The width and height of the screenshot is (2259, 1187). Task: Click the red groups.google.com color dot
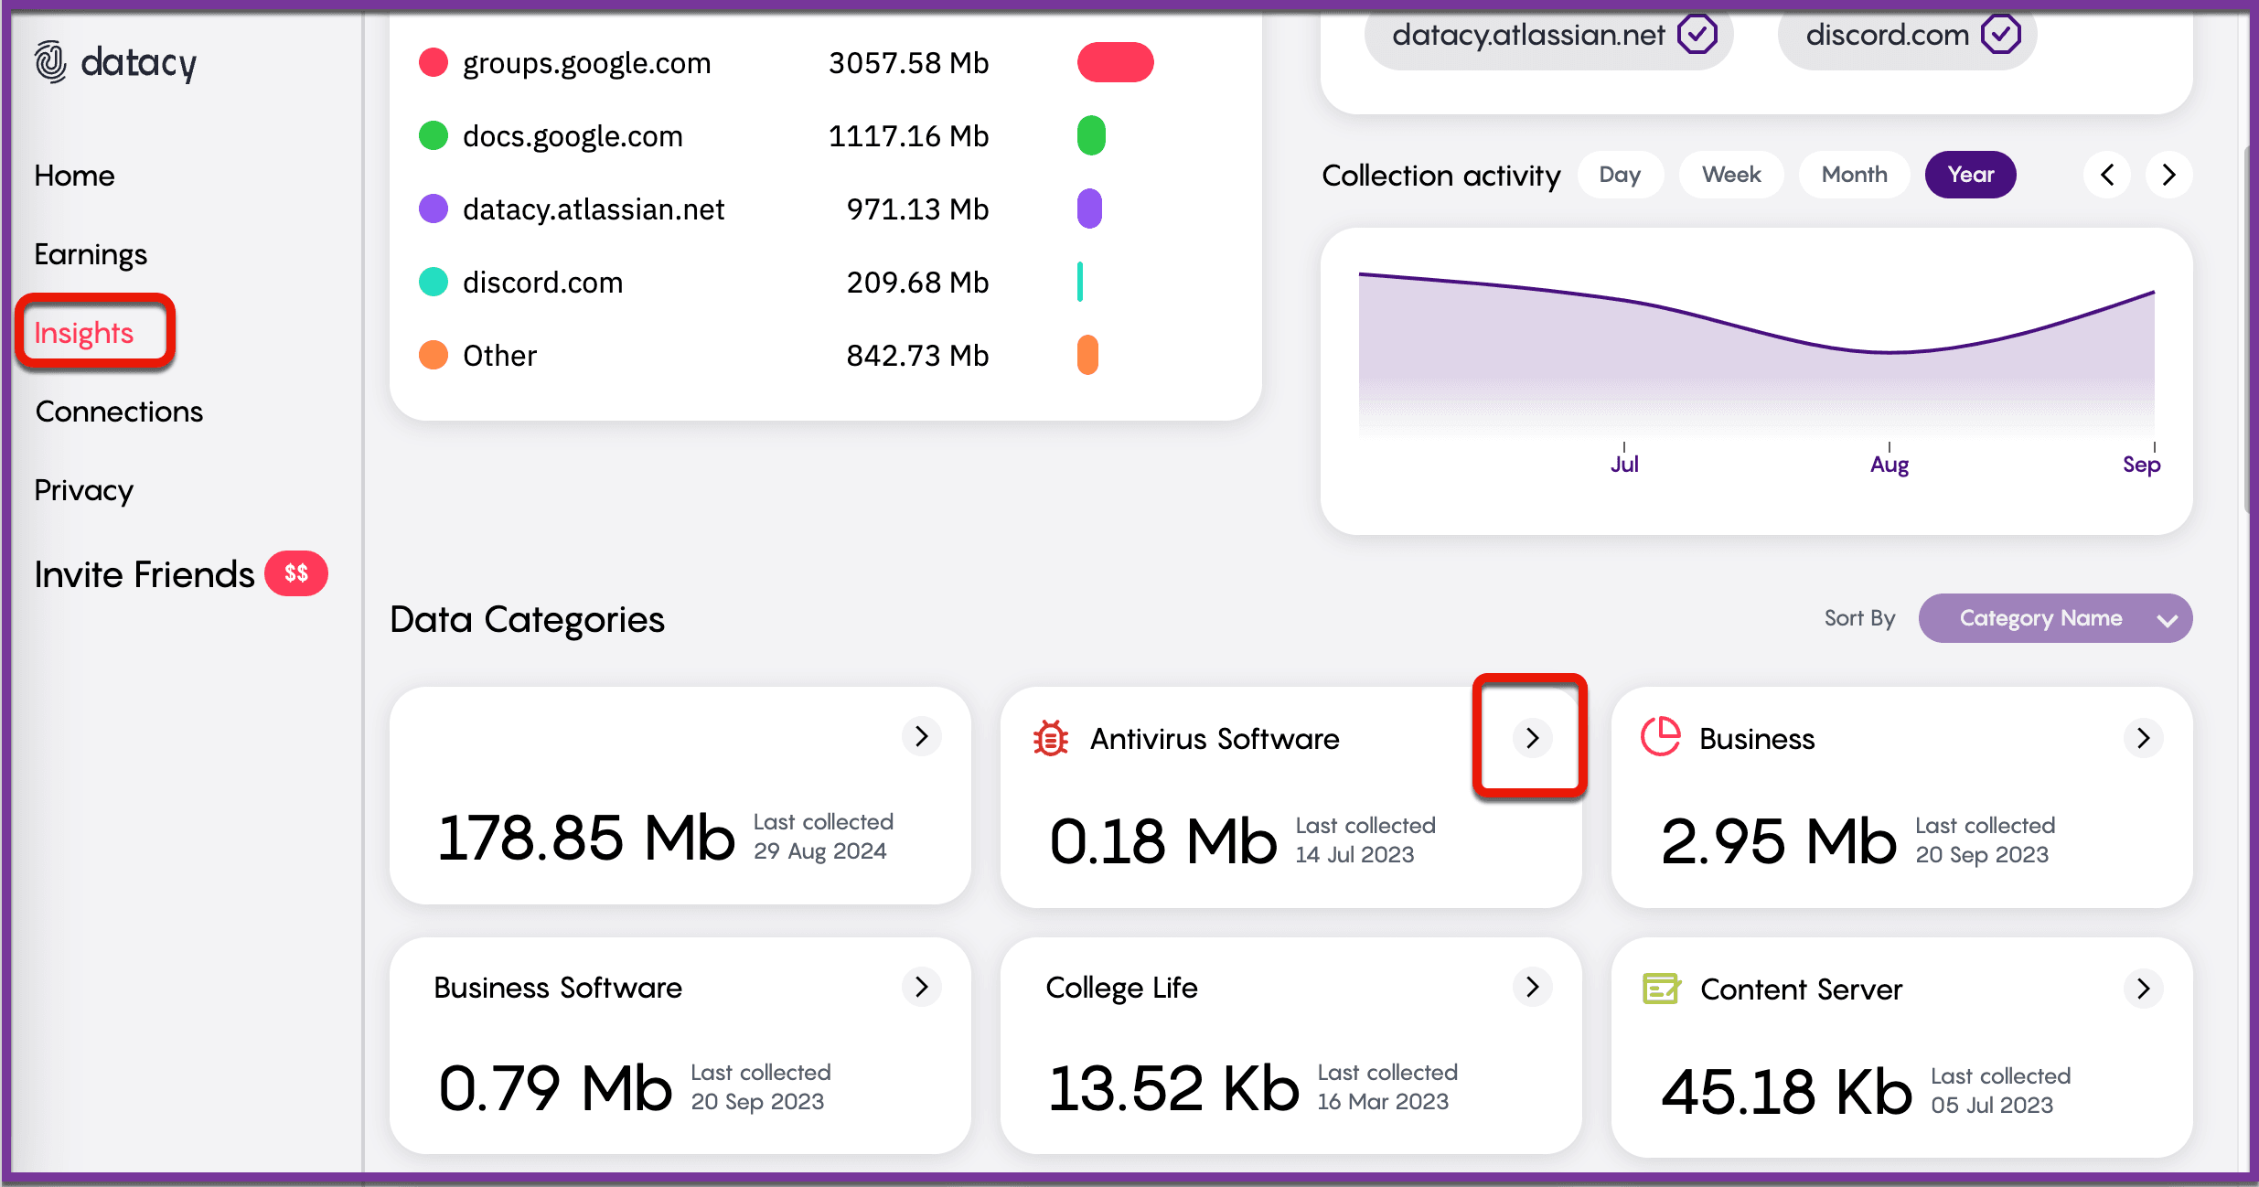[434, 62]
